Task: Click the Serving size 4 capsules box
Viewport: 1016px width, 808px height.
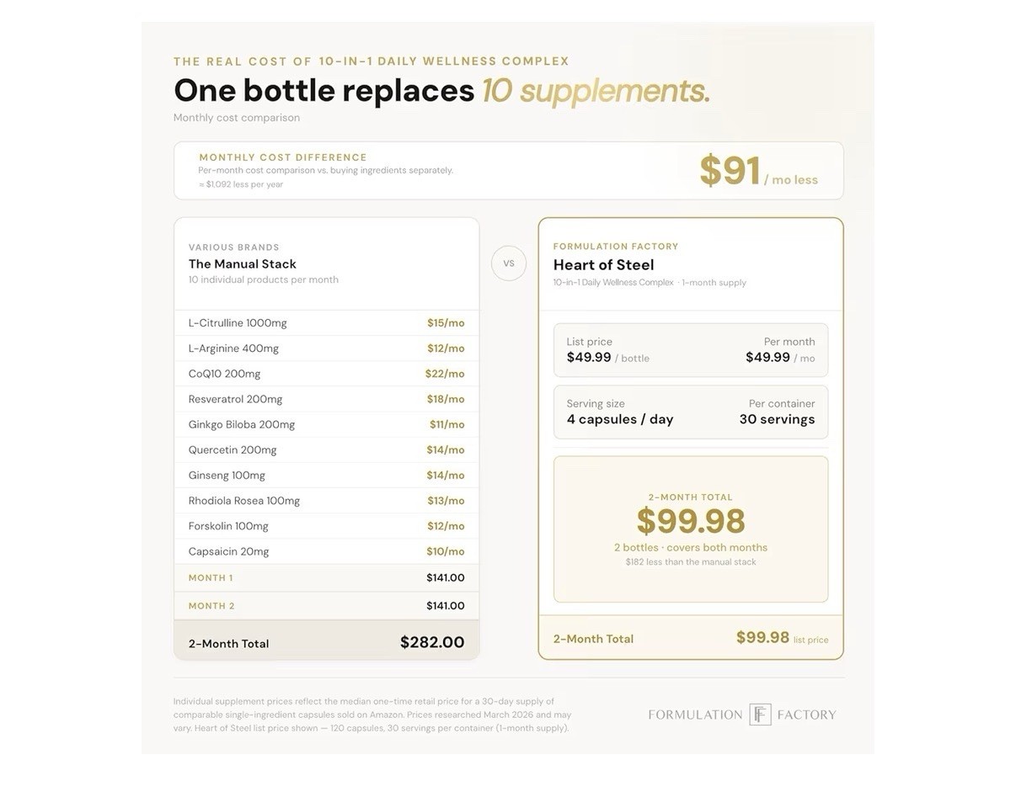Action: coord(691,412)
